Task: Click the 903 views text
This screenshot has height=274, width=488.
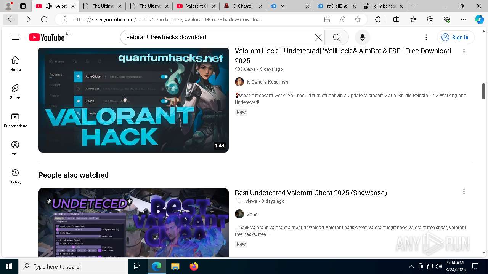Action: tap(245, 69)
